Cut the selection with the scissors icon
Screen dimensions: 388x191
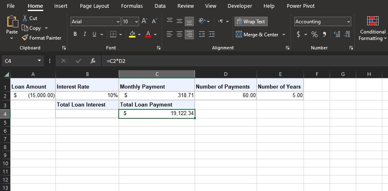25,18
